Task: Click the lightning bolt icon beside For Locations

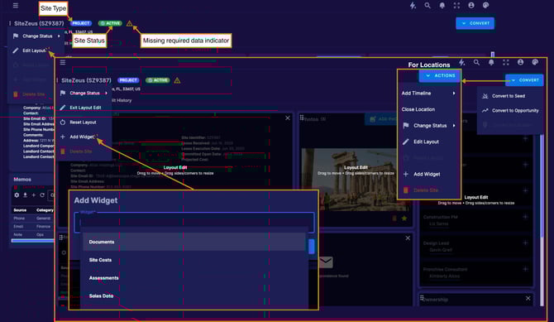Action: coord(461,62)
